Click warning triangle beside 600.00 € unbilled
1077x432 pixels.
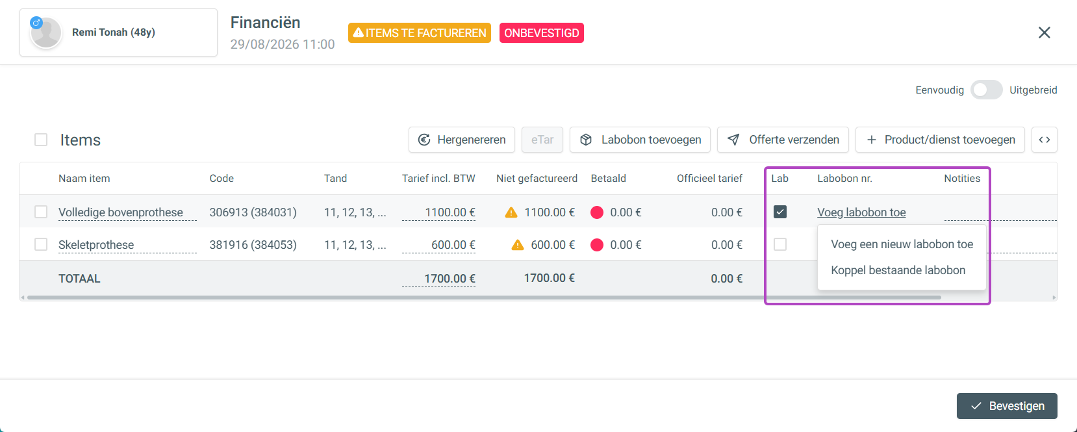pos(518,245)
